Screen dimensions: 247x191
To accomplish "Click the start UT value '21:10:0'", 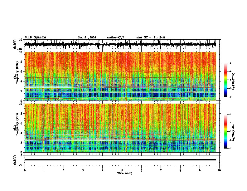I will 159,37.
